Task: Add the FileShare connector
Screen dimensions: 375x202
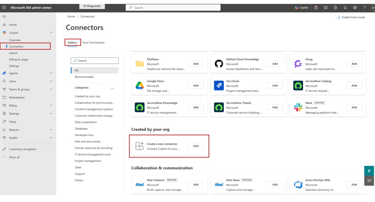Action: (x=196, y=64)
